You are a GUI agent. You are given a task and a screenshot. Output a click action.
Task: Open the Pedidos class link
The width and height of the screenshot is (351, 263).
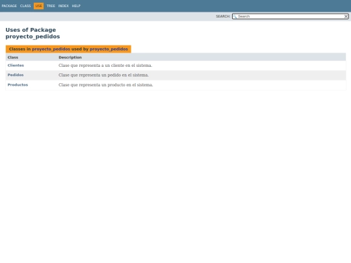(16, 75)
